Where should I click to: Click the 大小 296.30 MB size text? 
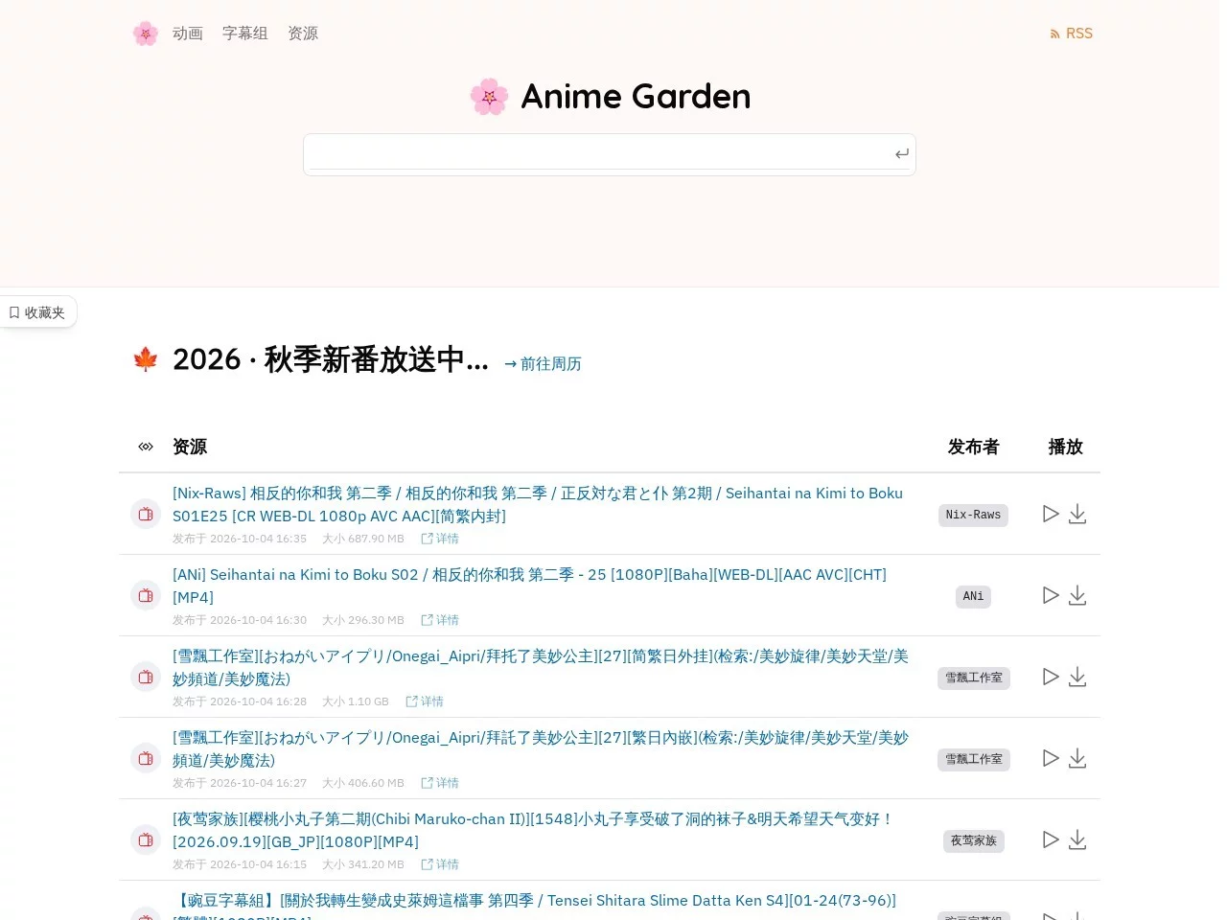point(363,620)
